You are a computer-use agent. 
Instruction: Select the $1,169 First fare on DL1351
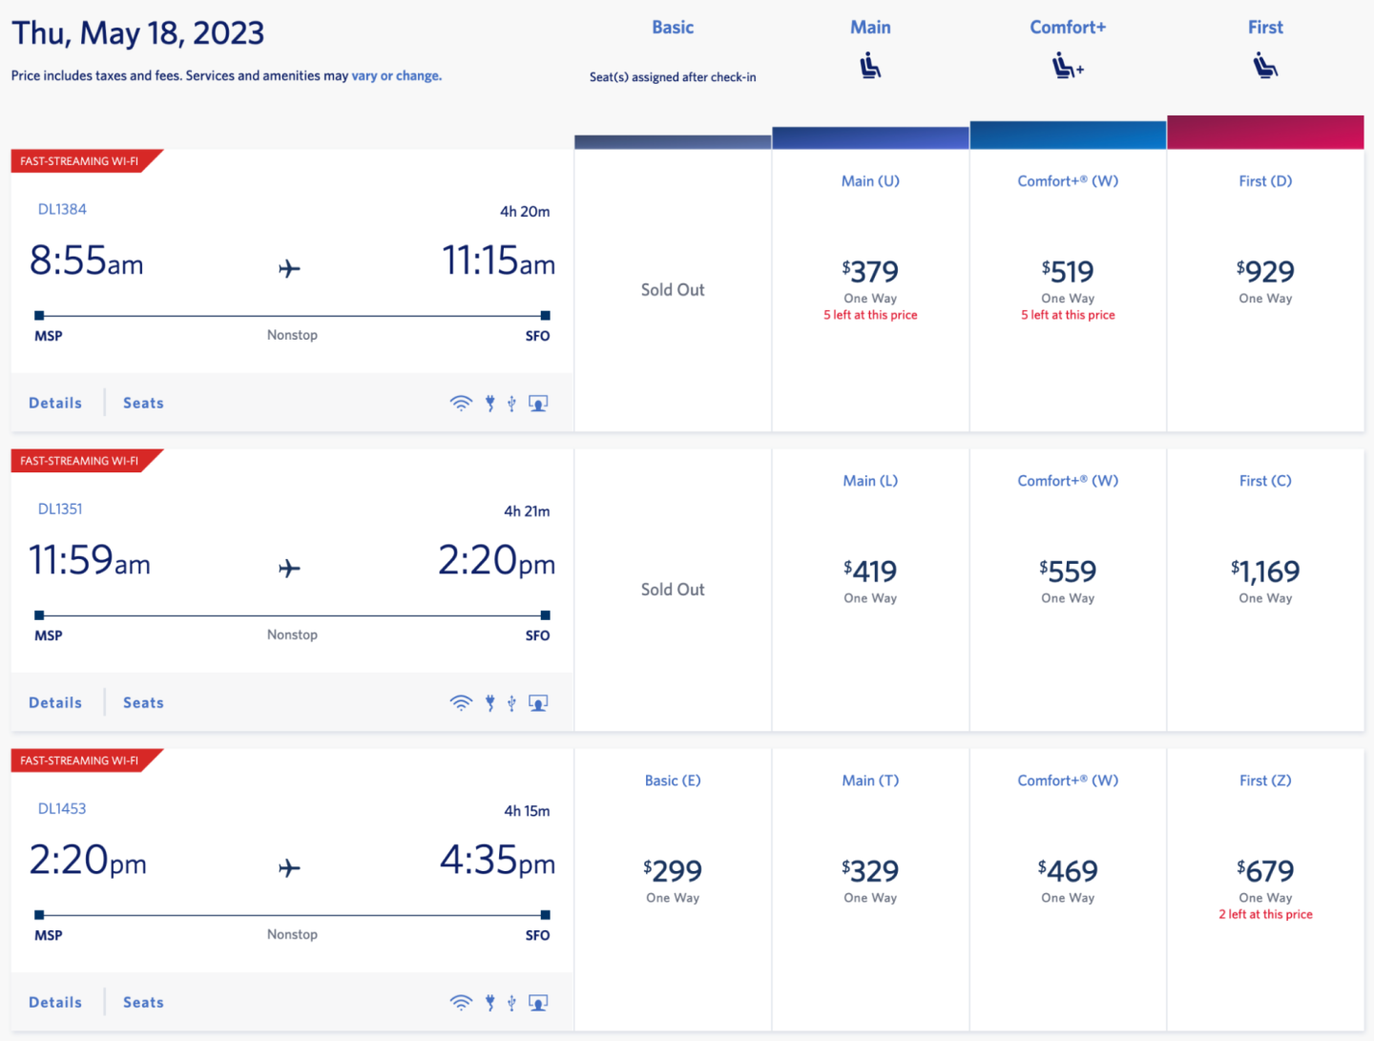coord(1265,572)
